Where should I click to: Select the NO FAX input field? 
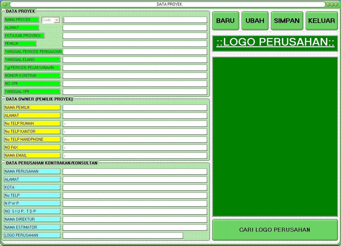coord(135,148)
